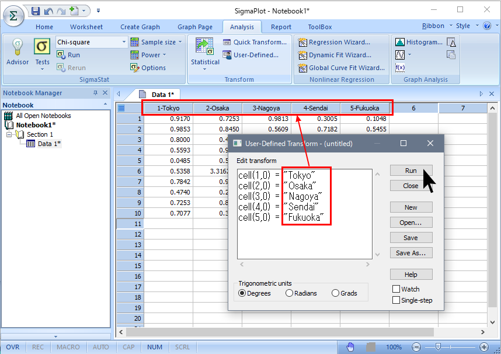Viewport: 501px width, 354px height.
Task: Open User-Defined transform from ribbon
Action: (251, 55)
